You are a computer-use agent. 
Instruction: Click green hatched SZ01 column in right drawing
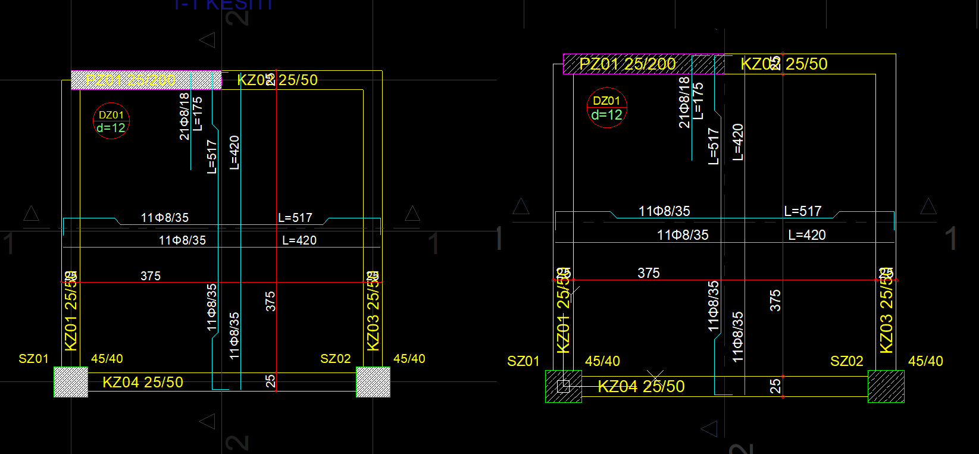coord(564,387)
